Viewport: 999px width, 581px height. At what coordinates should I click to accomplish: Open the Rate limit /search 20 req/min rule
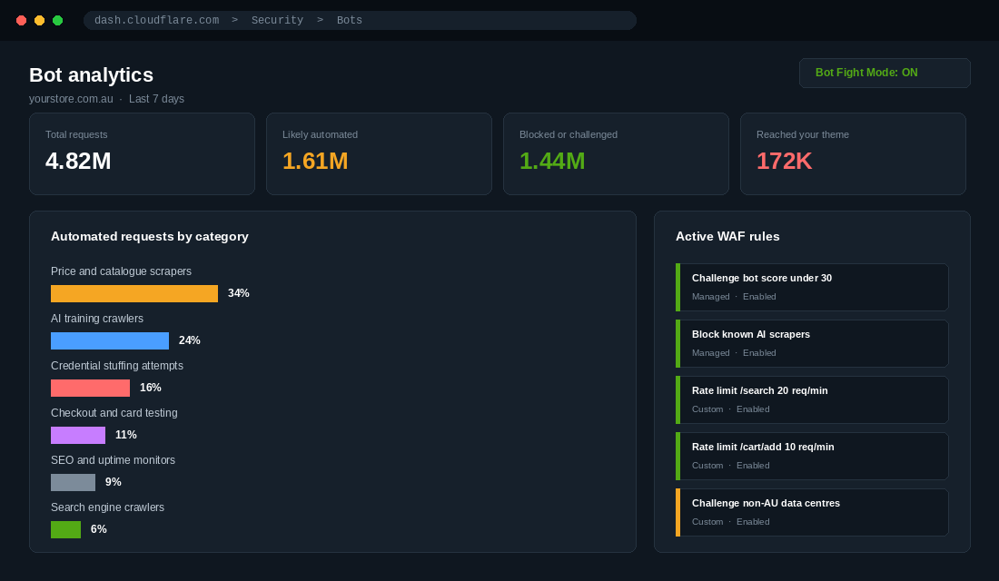(x=812, y=399)
